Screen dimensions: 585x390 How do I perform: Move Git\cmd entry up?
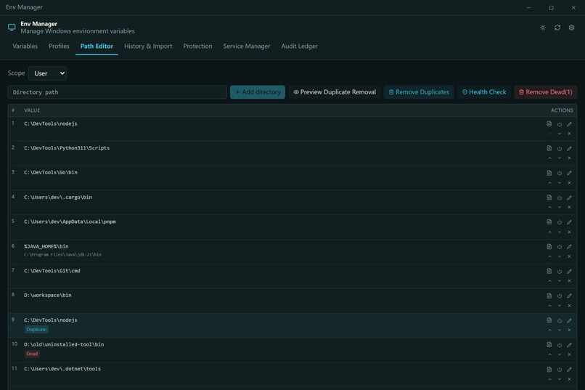coord(549,280)
